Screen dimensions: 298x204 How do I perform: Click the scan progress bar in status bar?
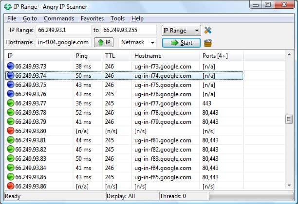(251, 196)
